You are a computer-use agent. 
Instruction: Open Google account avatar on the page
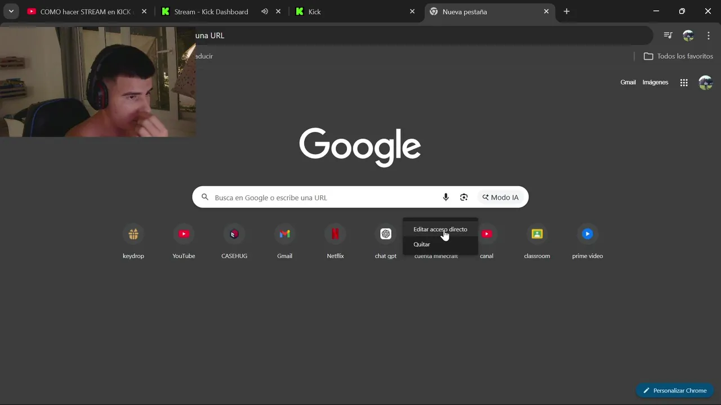click(706, 82)
